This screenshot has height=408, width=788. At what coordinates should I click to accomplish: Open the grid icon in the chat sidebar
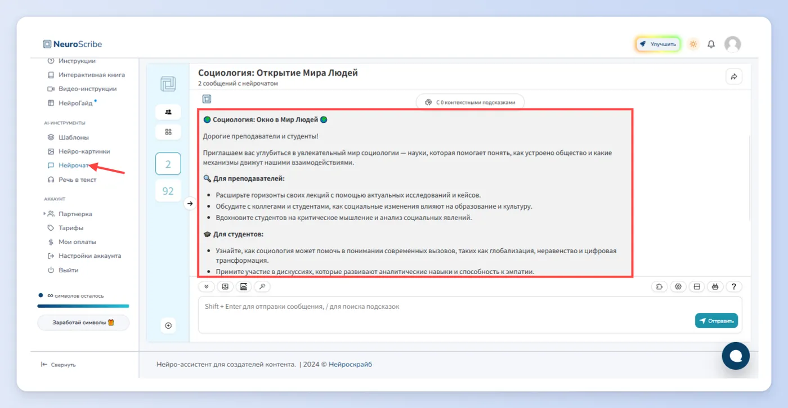[168, 132]
